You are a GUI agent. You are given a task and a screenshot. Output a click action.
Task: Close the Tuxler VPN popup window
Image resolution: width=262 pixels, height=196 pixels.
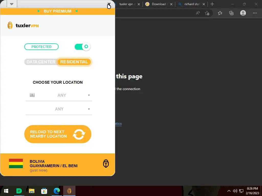click(109, 4)
